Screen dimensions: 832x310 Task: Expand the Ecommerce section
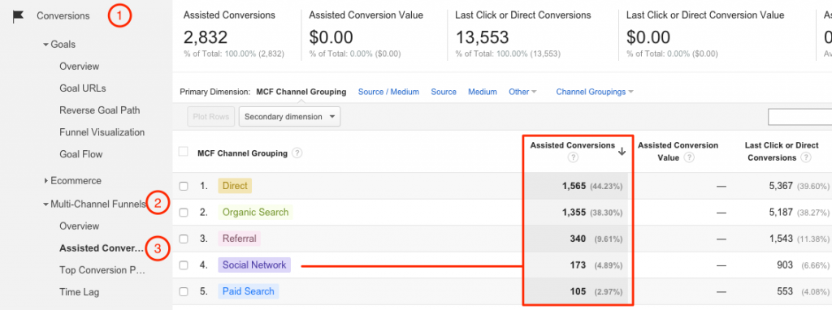click(46, 181)
